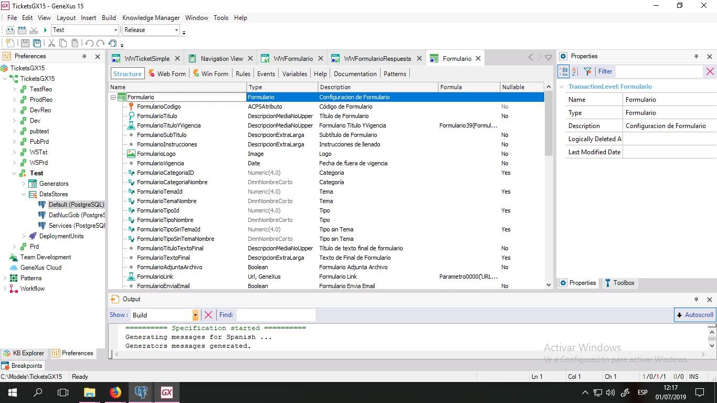Viewport: 717px width, 403px height.
Task: Expand the DeploymentUnits node
Action: (24, 236)
